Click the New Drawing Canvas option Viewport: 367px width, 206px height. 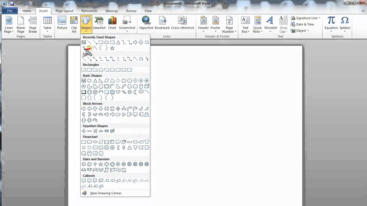(x=106, y=193)
